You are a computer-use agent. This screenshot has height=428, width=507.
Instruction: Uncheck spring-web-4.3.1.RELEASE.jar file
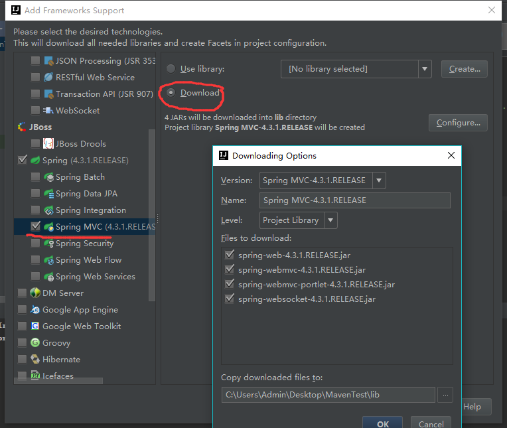(x=230, y=255)
